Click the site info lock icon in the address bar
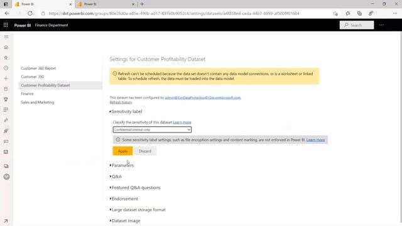Viewport: 402px width, 226px height. coord(43,13)
